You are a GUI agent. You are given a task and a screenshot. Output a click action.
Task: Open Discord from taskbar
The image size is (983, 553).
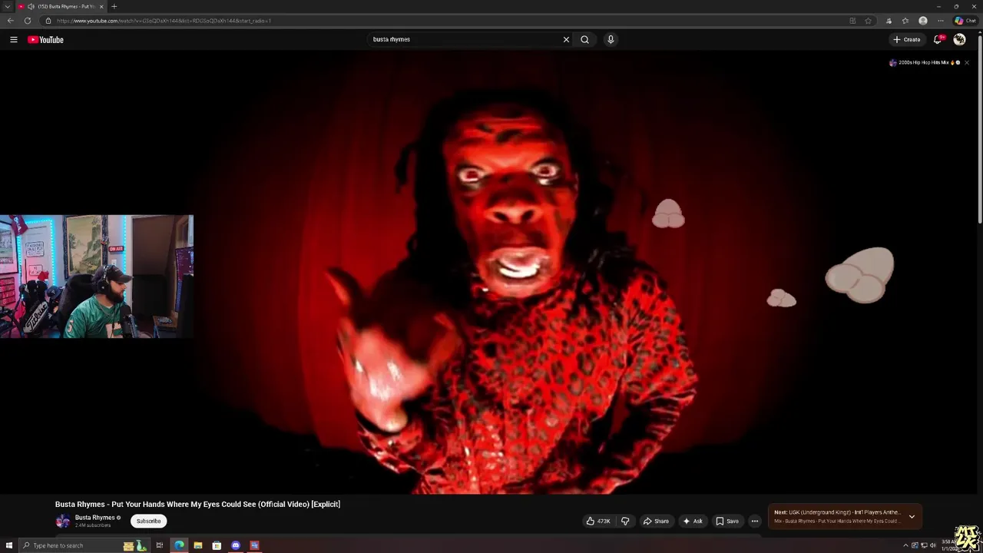pos(236,545)
